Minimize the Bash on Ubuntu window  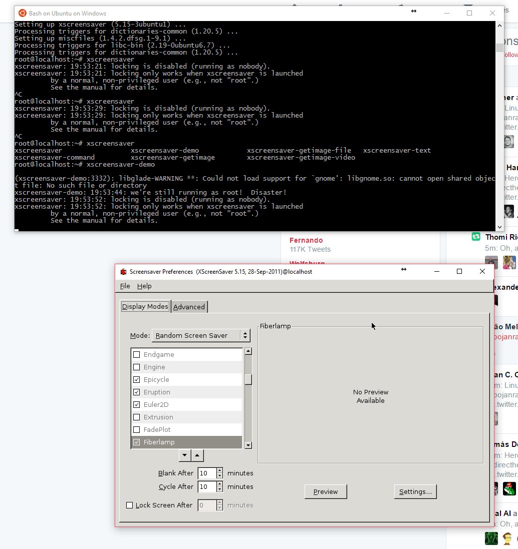click(446, 13)
